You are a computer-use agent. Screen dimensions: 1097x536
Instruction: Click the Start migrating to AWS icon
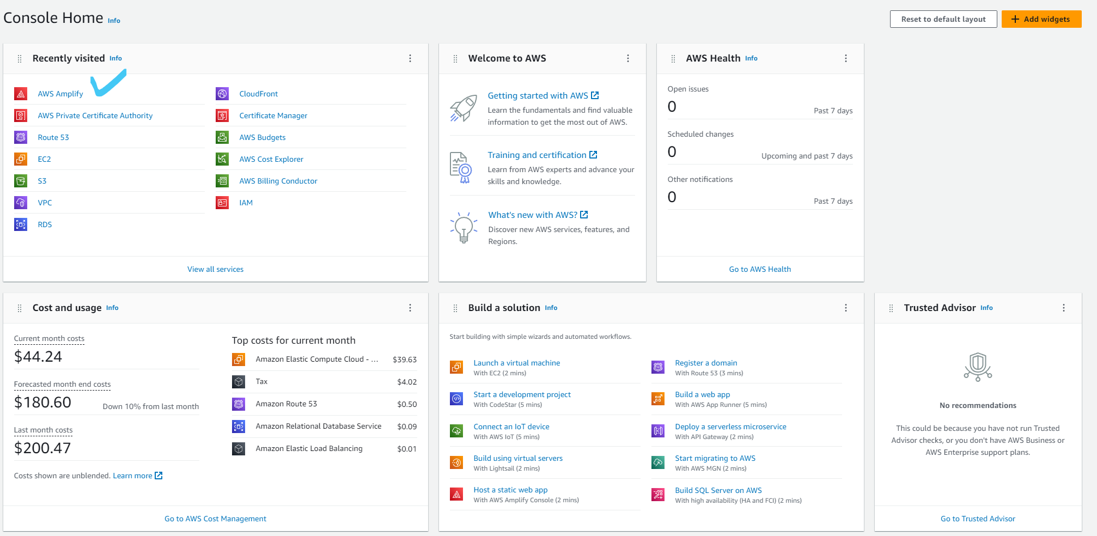coord(658,462)
